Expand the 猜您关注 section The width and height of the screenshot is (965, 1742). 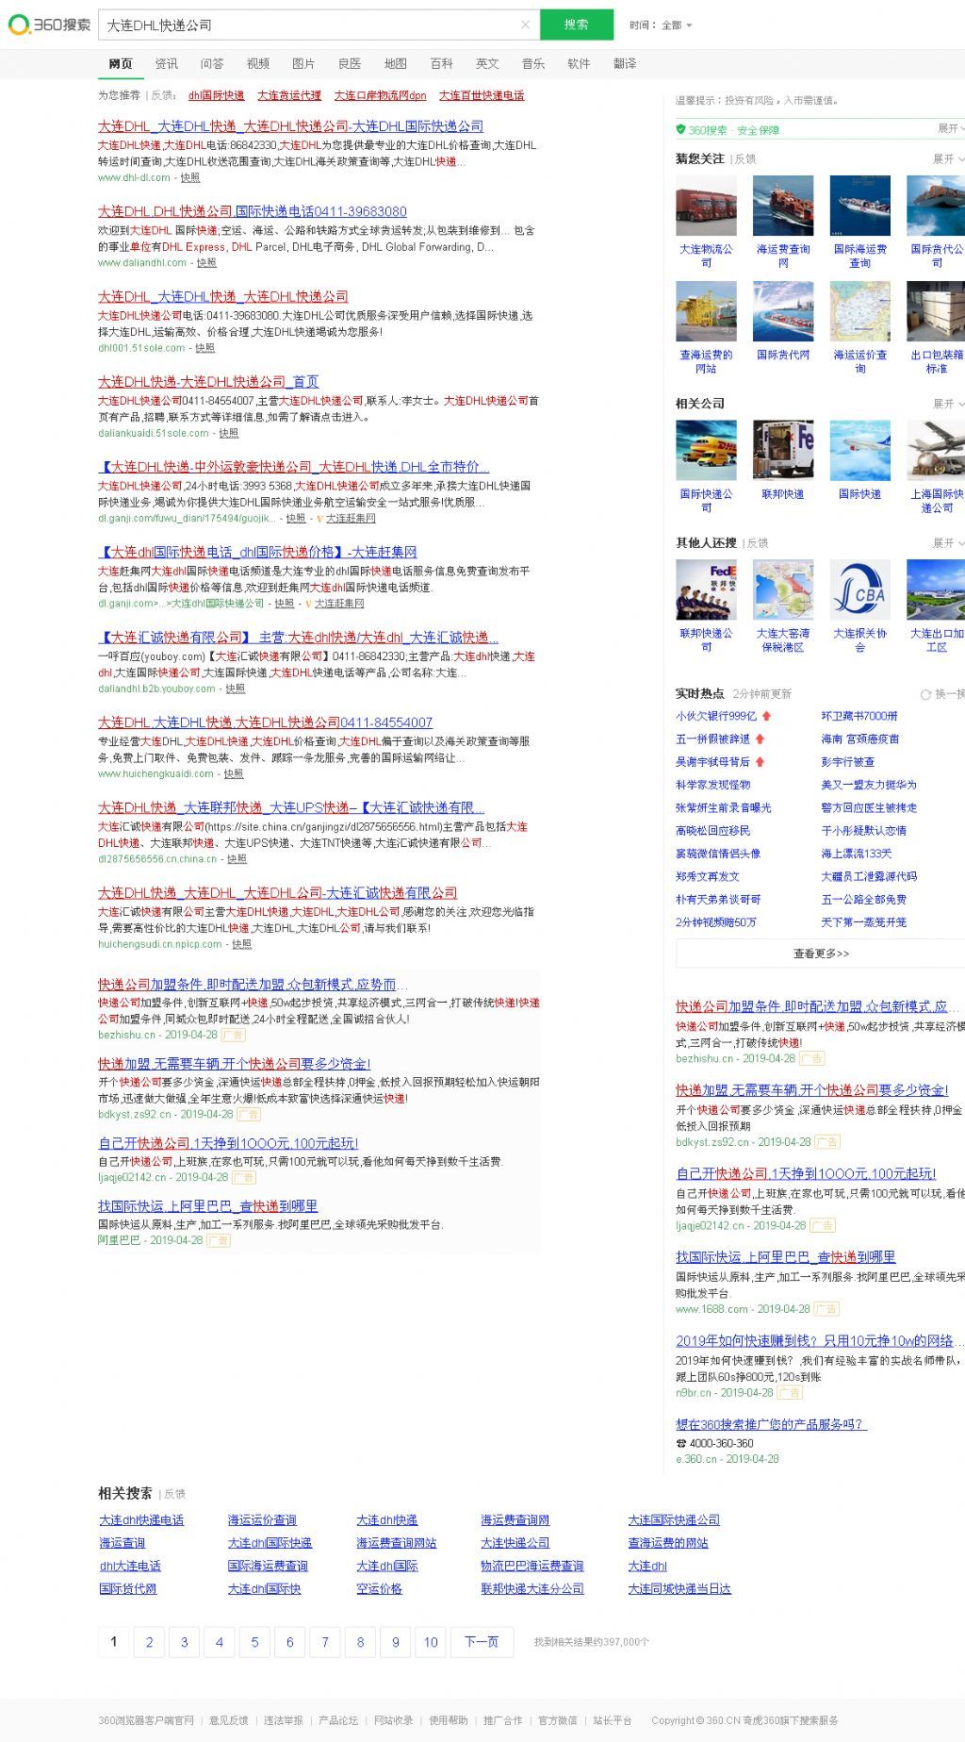click(x=947, y=158)
